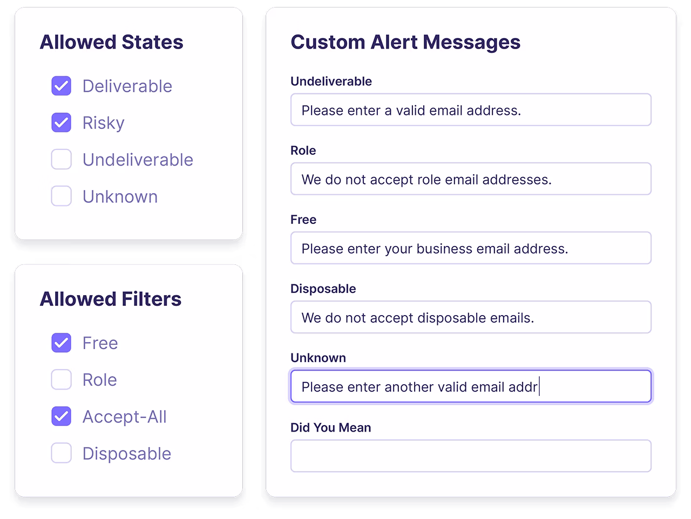Click the Did You Mean label

[331, 427]
